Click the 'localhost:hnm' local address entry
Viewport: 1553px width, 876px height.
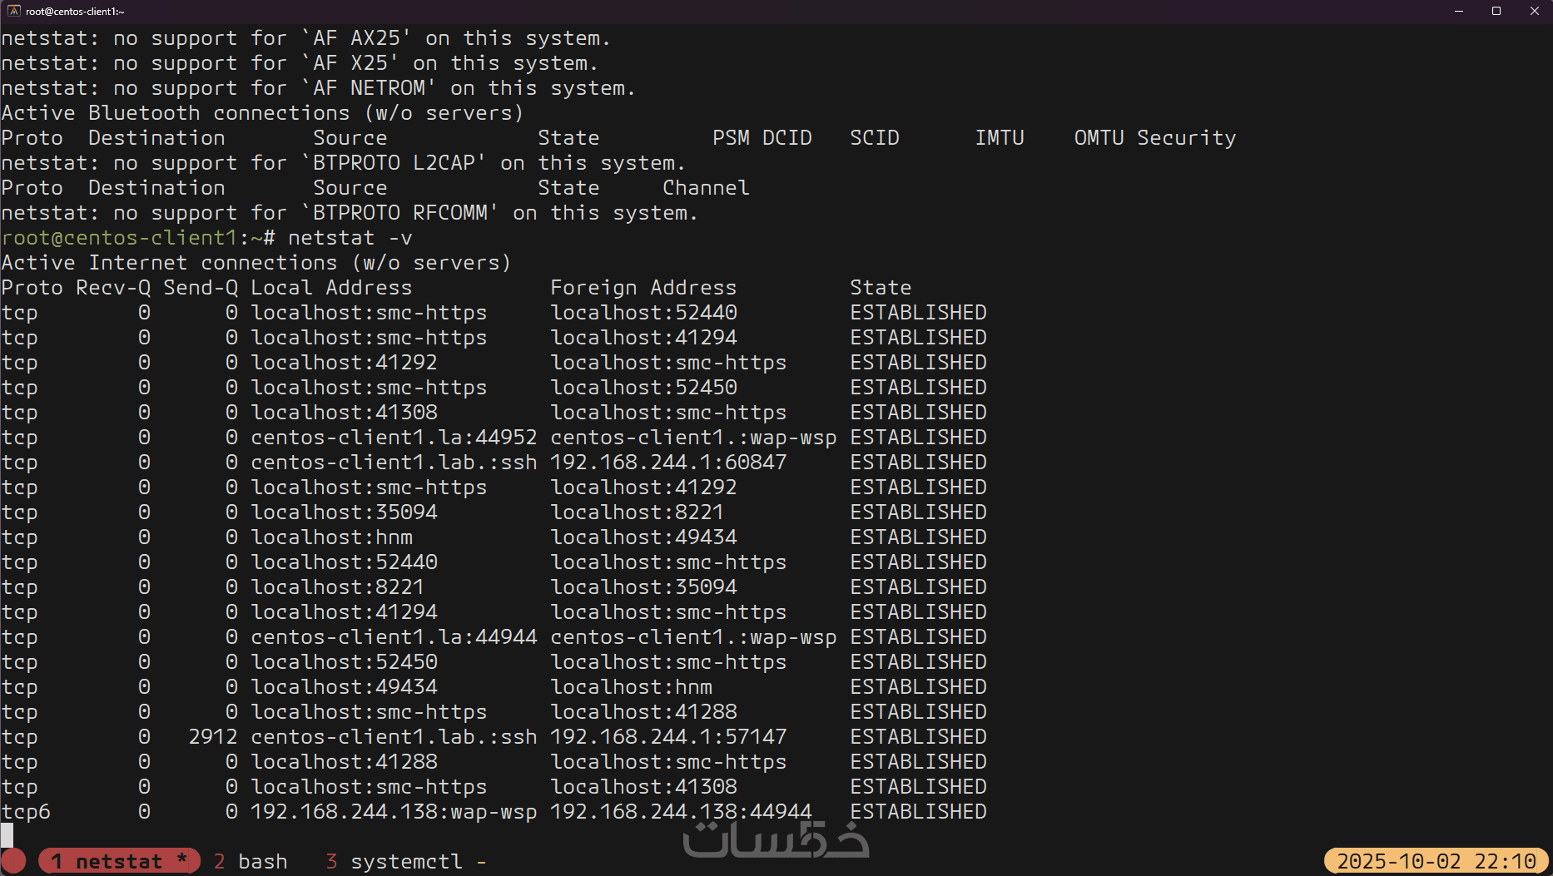pyautogui.click(x=331, y=537)
